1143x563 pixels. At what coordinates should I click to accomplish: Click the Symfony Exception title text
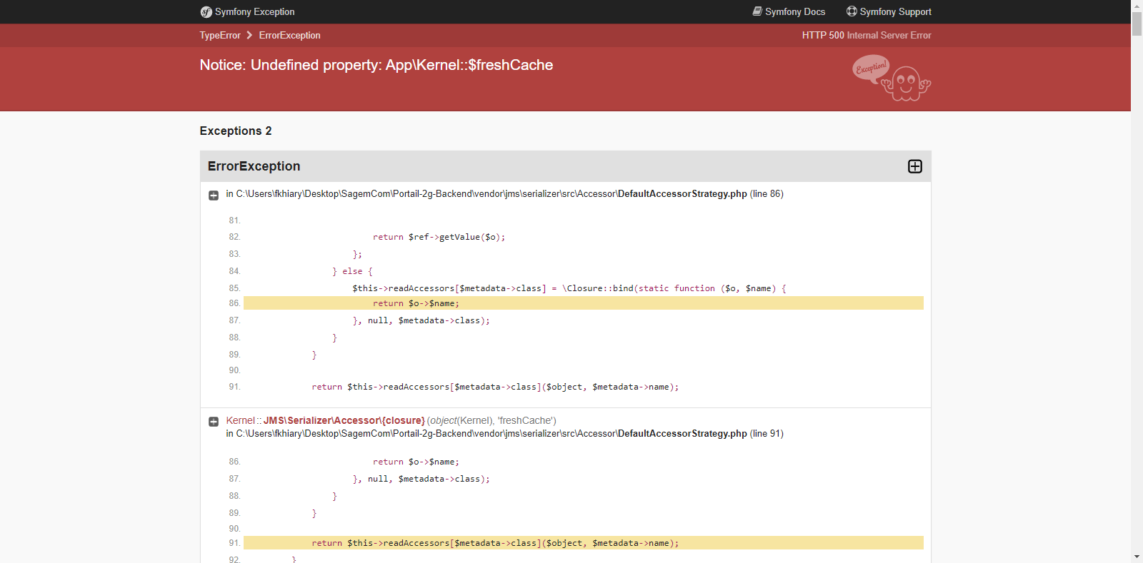255,12
